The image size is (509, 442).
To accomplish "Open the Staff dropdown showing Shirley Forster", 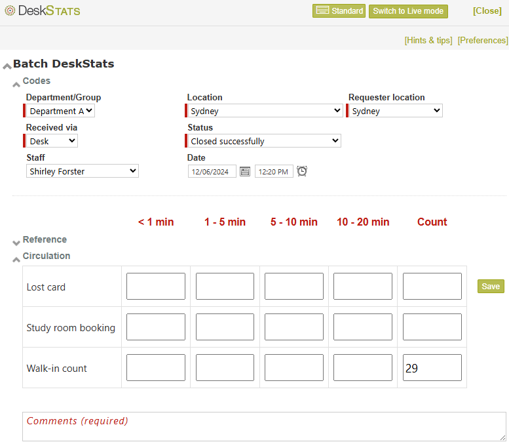I will point(83,171).
